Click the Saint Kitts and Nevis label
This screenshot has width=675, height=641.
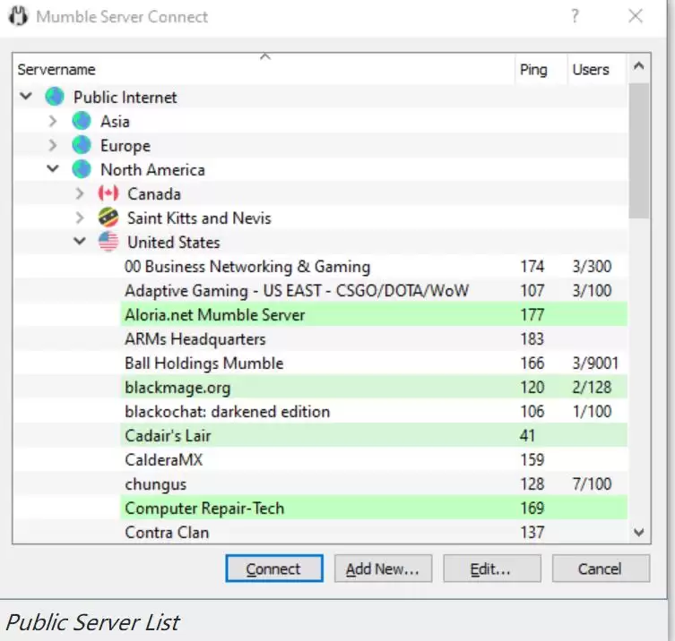pyautogui.click(x=199, y=218)
